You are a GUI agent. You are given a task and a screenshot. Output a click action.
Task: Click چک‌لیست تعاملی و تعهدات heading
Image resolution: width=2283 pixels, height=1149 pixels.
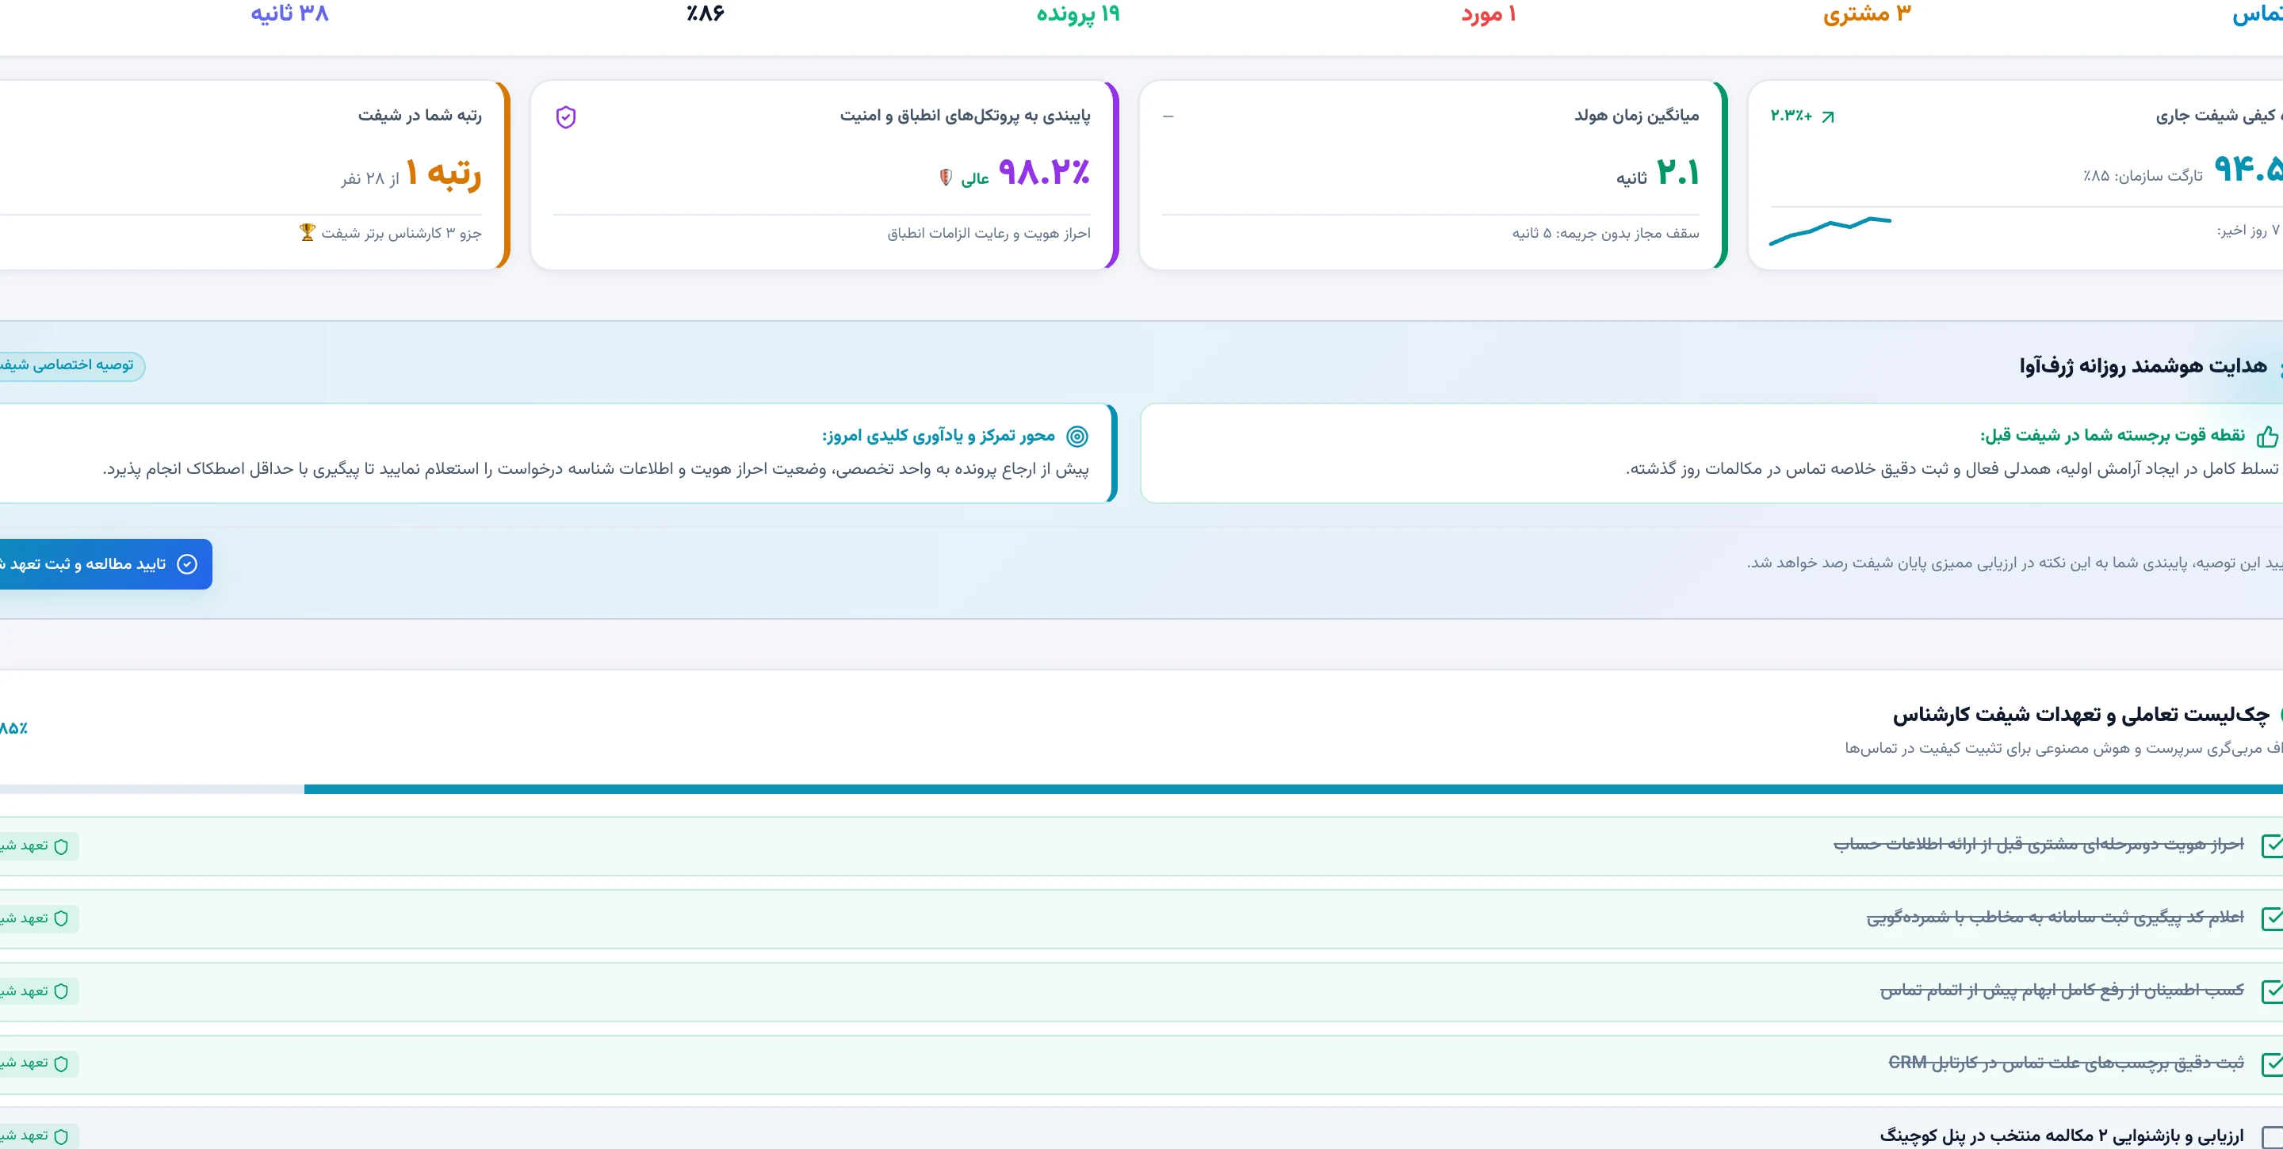click(2081, 714)
